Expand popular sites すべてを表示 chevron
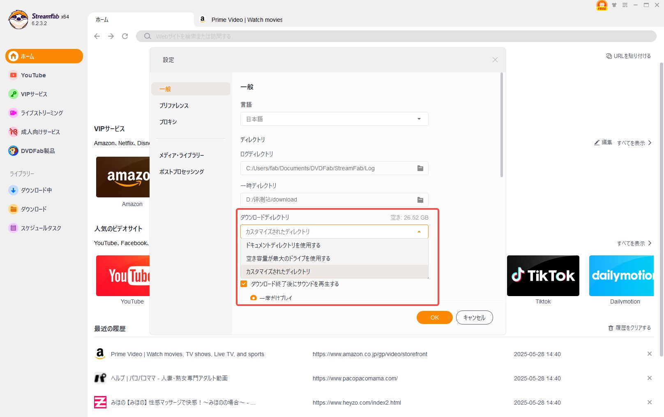 (650, 243)
